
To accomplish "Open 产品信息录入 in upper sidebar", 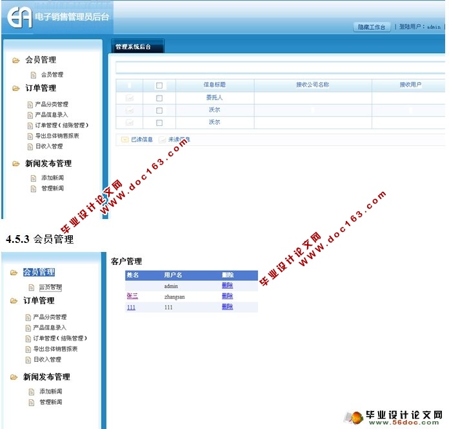I will click(x=52, y=115).
